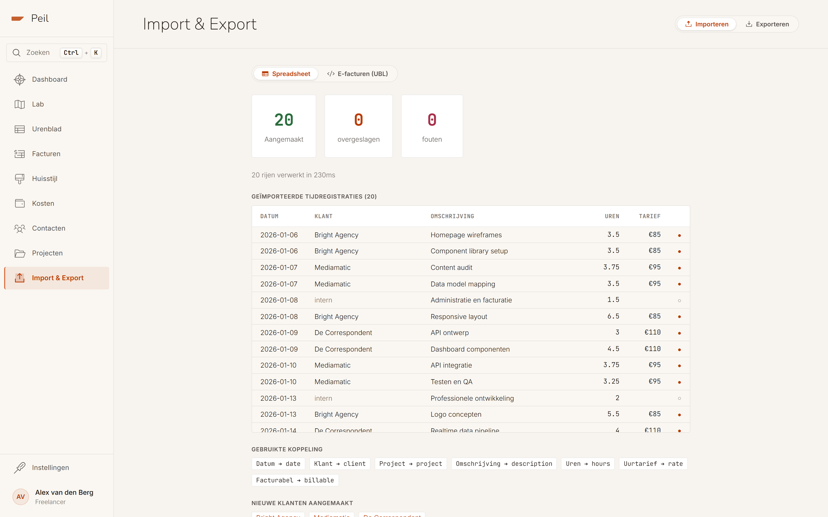Click the TARIEF column header
The image size is (828, 517).
[649, 216]
